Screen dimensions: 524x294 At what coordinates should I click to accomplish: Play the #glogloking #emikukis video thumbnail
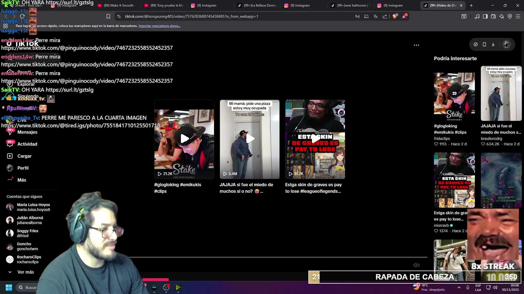point(184,139)
